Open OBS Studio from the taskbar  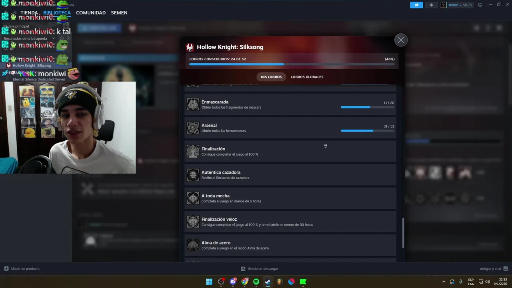tap(221, 282)
